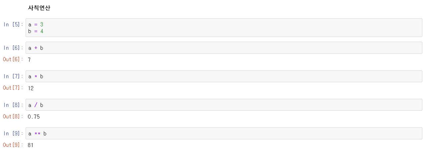Click the output value 81
The image size is (425, 151).
pyautogui.click(x=31, y=145)
